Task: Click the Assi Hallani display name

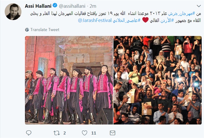Action: click(38, 6)
